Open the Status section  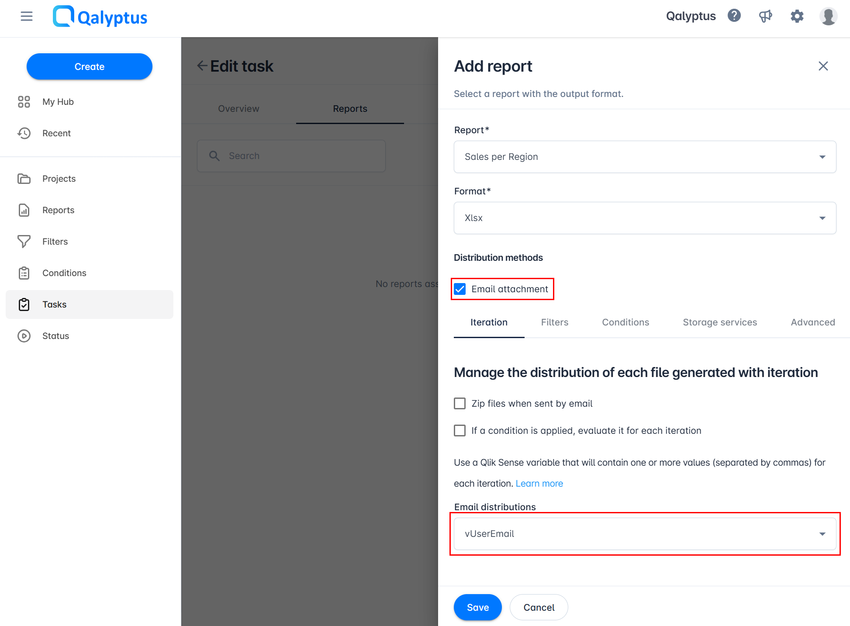55,335
